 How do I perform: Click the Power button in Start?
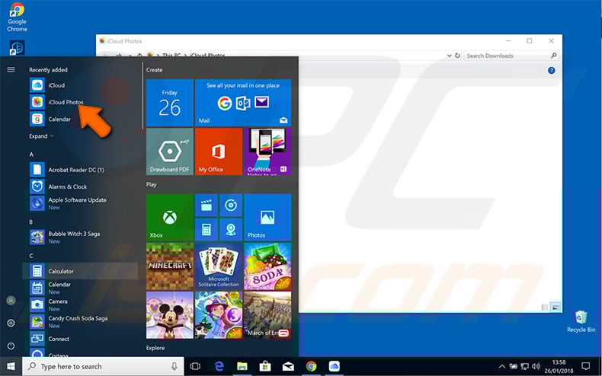pos(11,346)
